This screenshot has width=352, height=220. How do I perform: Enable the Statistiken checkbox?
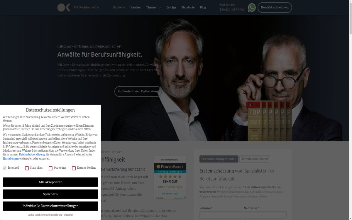[27, 168]
